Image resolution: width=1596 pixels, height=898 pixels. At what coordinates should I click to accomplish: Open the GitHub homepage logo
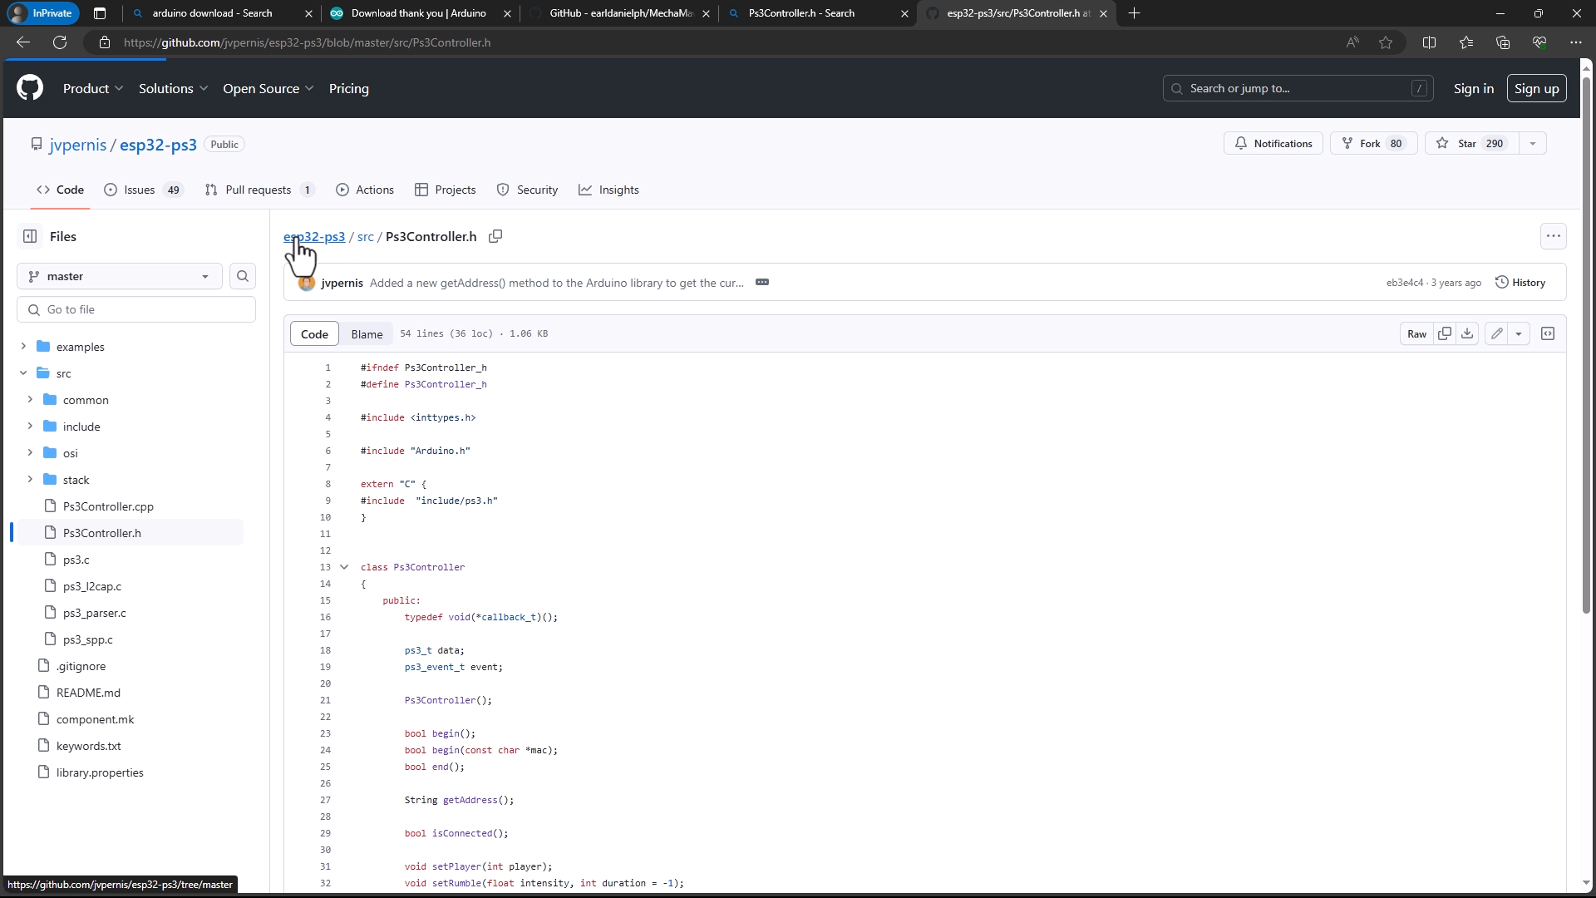pyautogui.click(x=30, y=88)
